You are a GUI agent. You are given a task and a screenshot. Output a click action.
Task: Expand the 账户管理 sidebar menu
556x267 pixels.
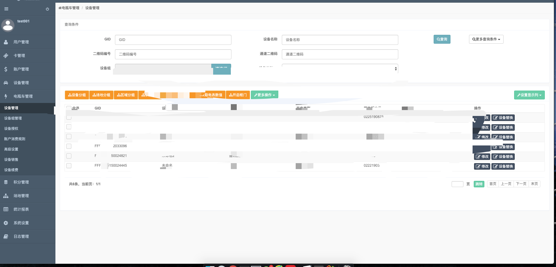[x=28, y=69]
